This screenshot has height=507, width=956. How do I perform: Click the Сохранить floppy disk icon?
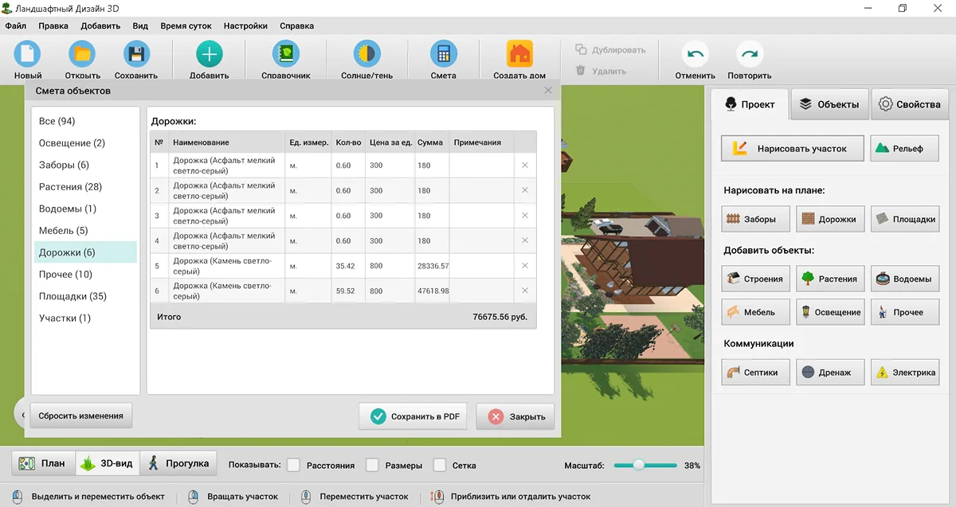pos(136,55)
